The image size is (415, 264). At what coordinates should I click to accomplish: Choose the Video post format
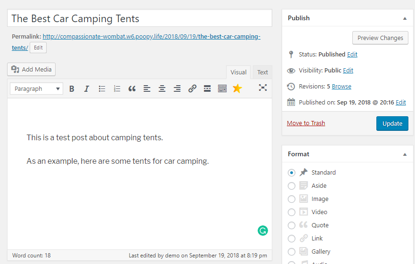292,212
